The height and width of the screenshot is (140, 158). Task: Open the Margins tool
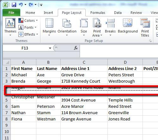[49, 27]
